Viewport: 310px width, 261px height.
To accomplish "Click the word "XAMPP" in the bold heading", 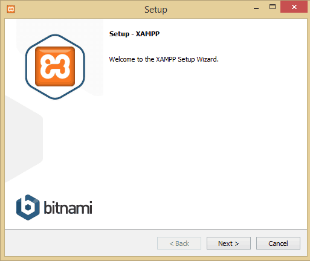I will (147, 34).
